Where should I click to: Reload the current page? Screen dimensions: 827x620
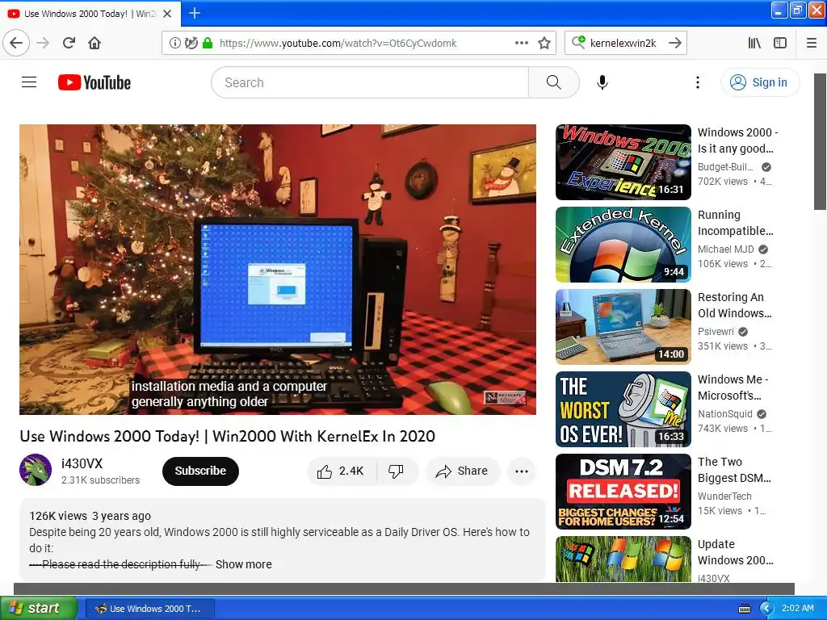pyautogui.click(x=69, y=43)
